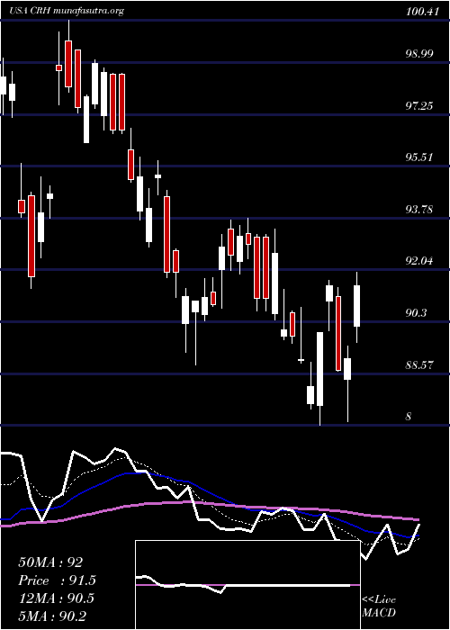The image size is (450, 630).
Task: Click the 92.04 price axis label
Action: coord(419,261)
